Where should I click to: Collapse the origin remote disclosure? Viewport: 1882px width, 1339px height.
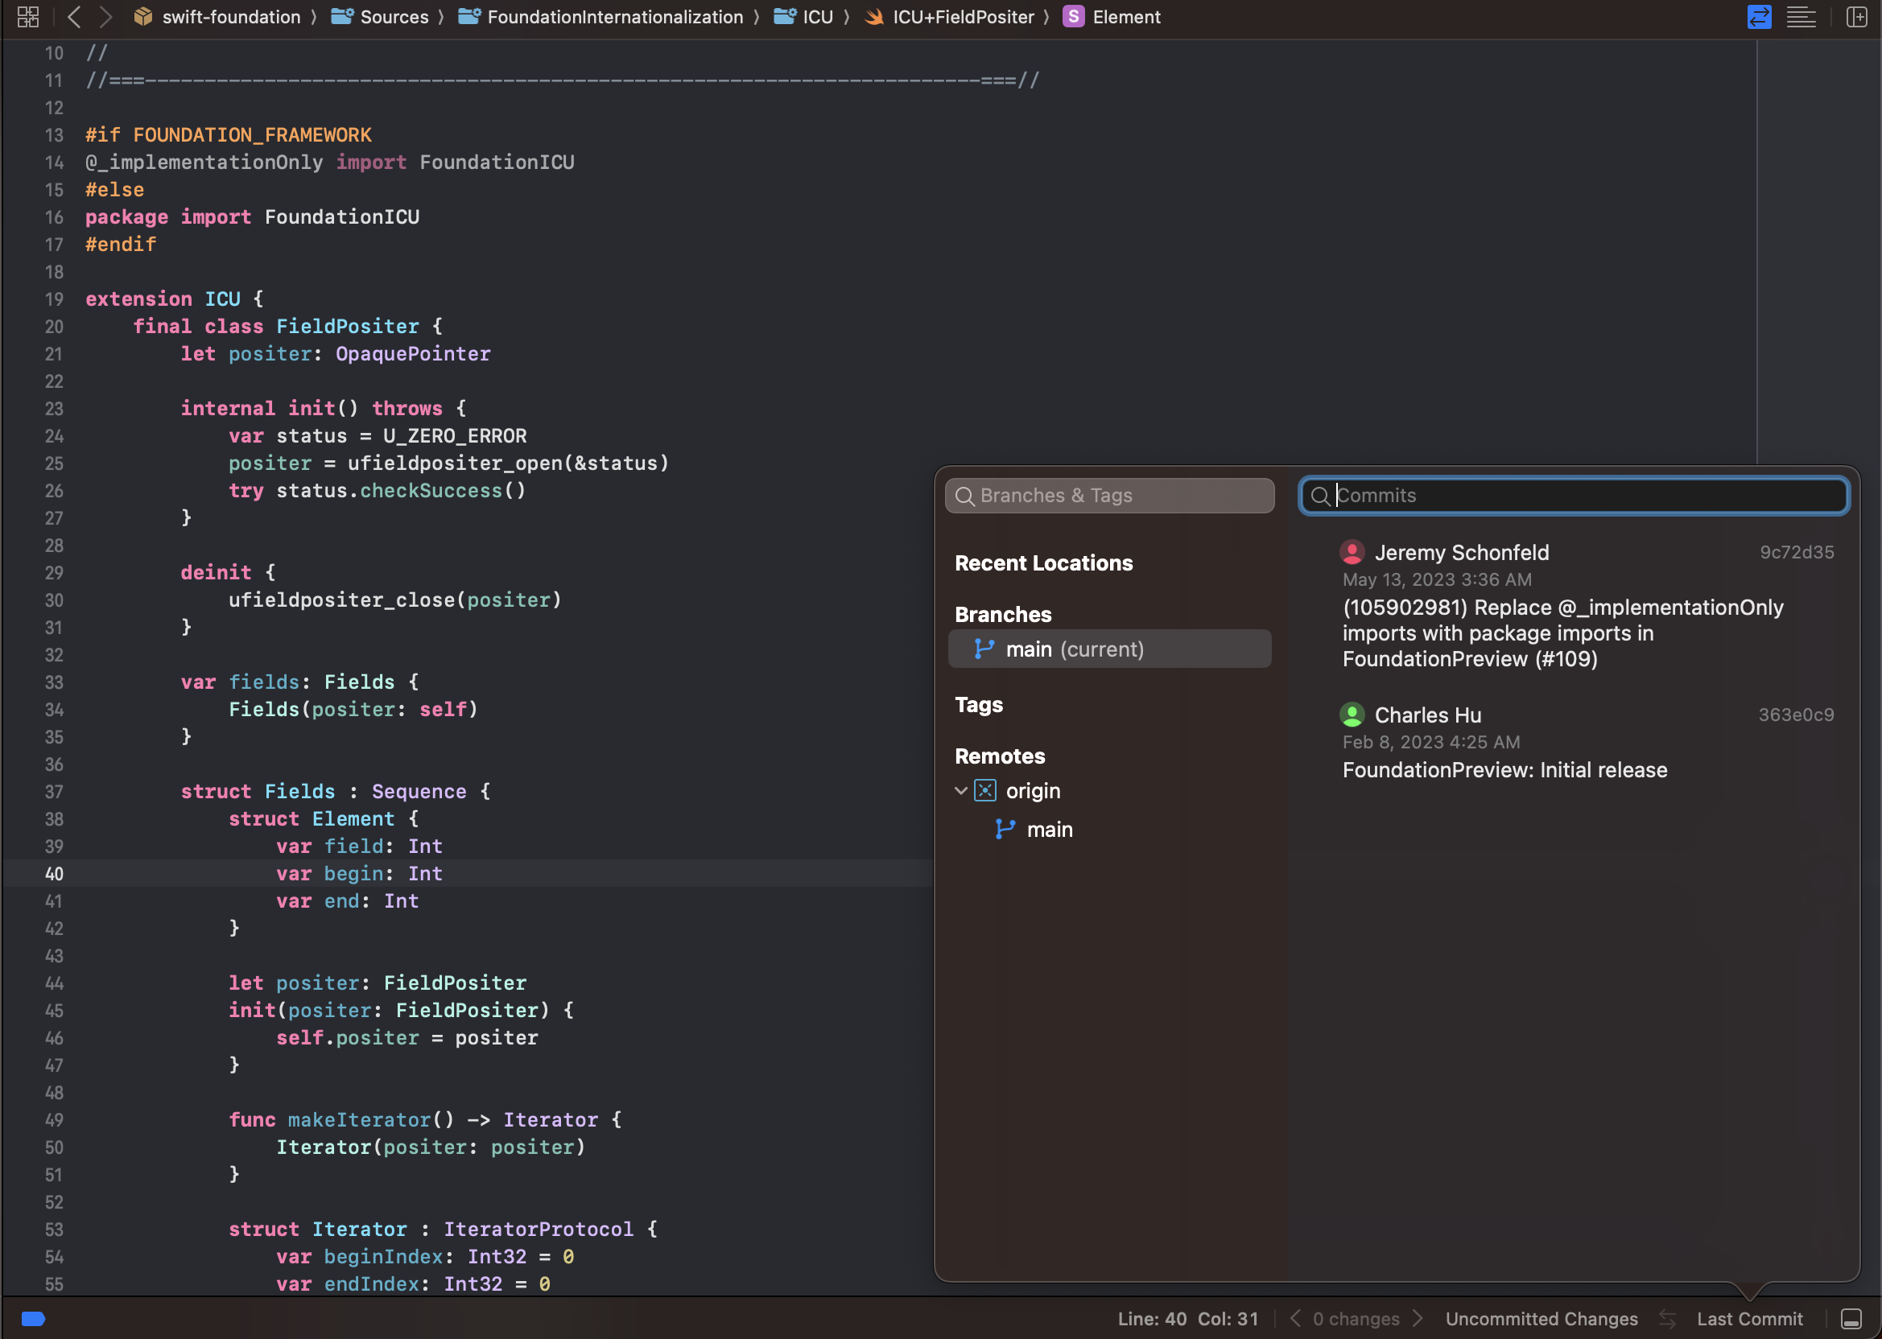961,791
